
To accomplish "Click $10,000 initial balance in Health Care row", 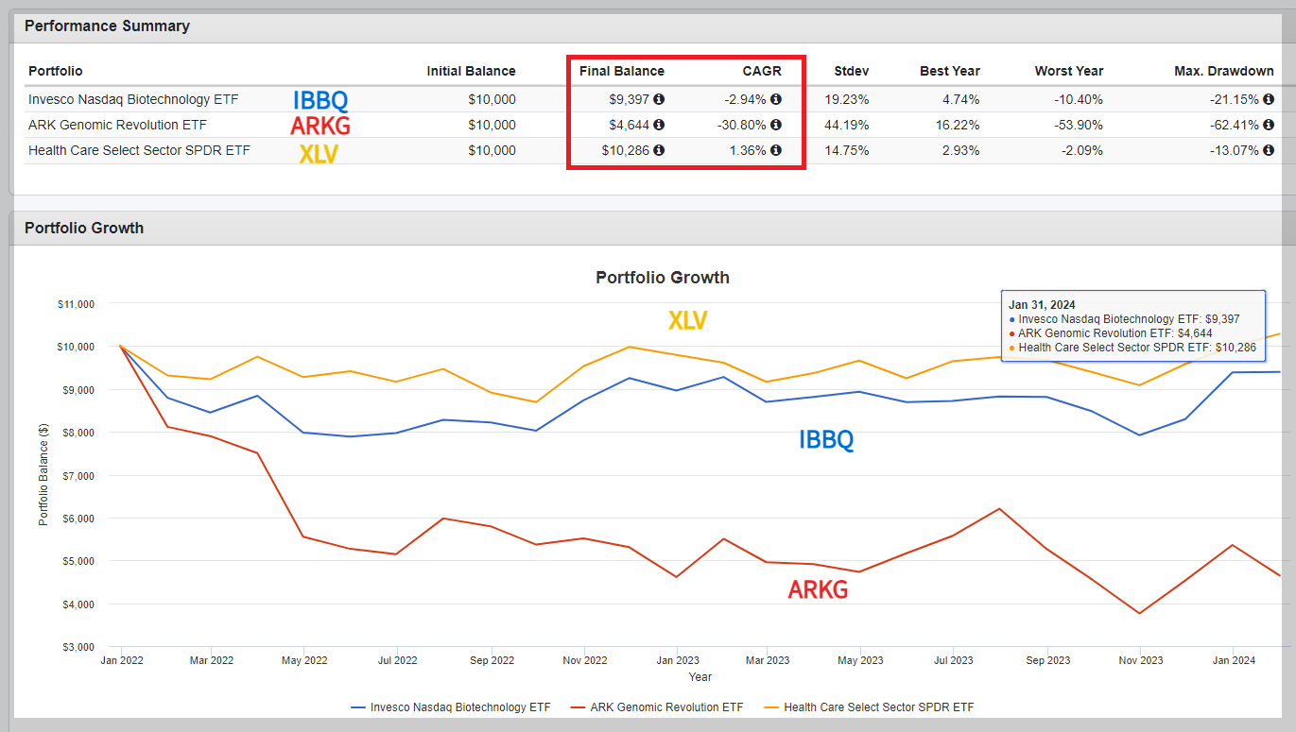I will [x=492, y=150].
